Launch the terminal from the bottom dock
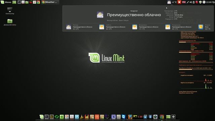This screenshot has width=215, height=121. pos(47,117)
